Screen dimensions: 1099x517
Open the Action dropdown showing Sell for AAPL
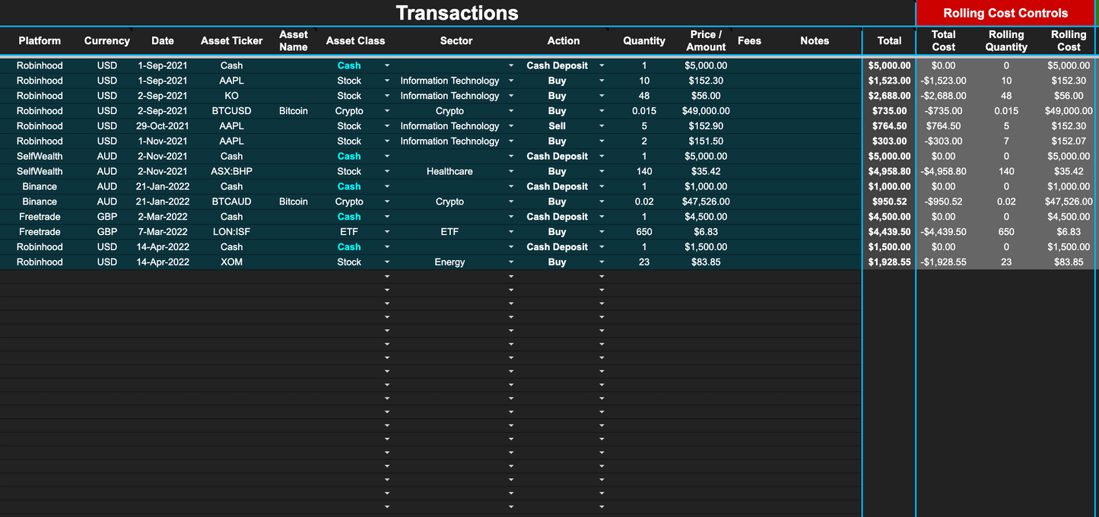602,126
